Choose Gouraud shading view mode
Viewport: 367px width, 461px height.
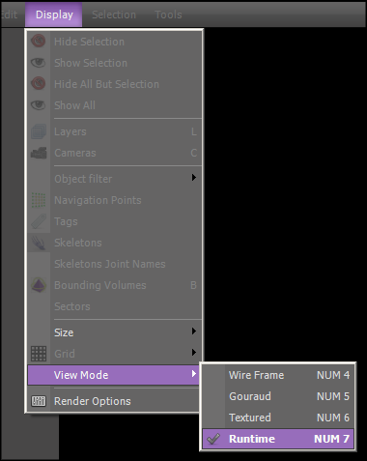click(x=278, y=396)
